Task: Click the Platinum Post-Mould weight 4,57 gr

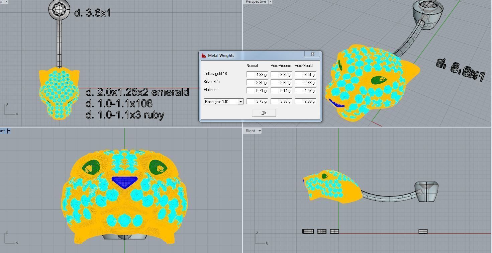Action: [305, 91]
